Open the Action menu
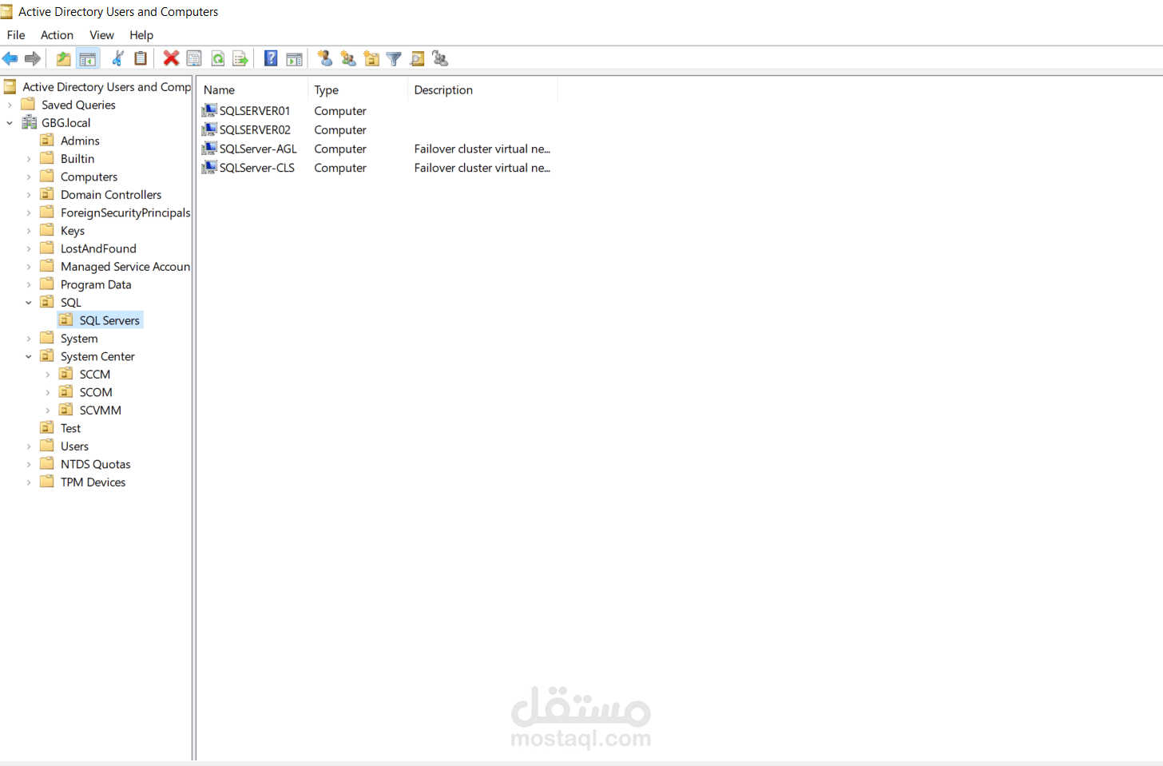This screenshot has width=1163, height=766. 57,35
